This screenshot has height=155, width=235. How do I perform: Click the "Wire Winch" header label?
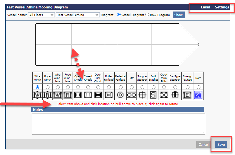(x=37, y=78)
